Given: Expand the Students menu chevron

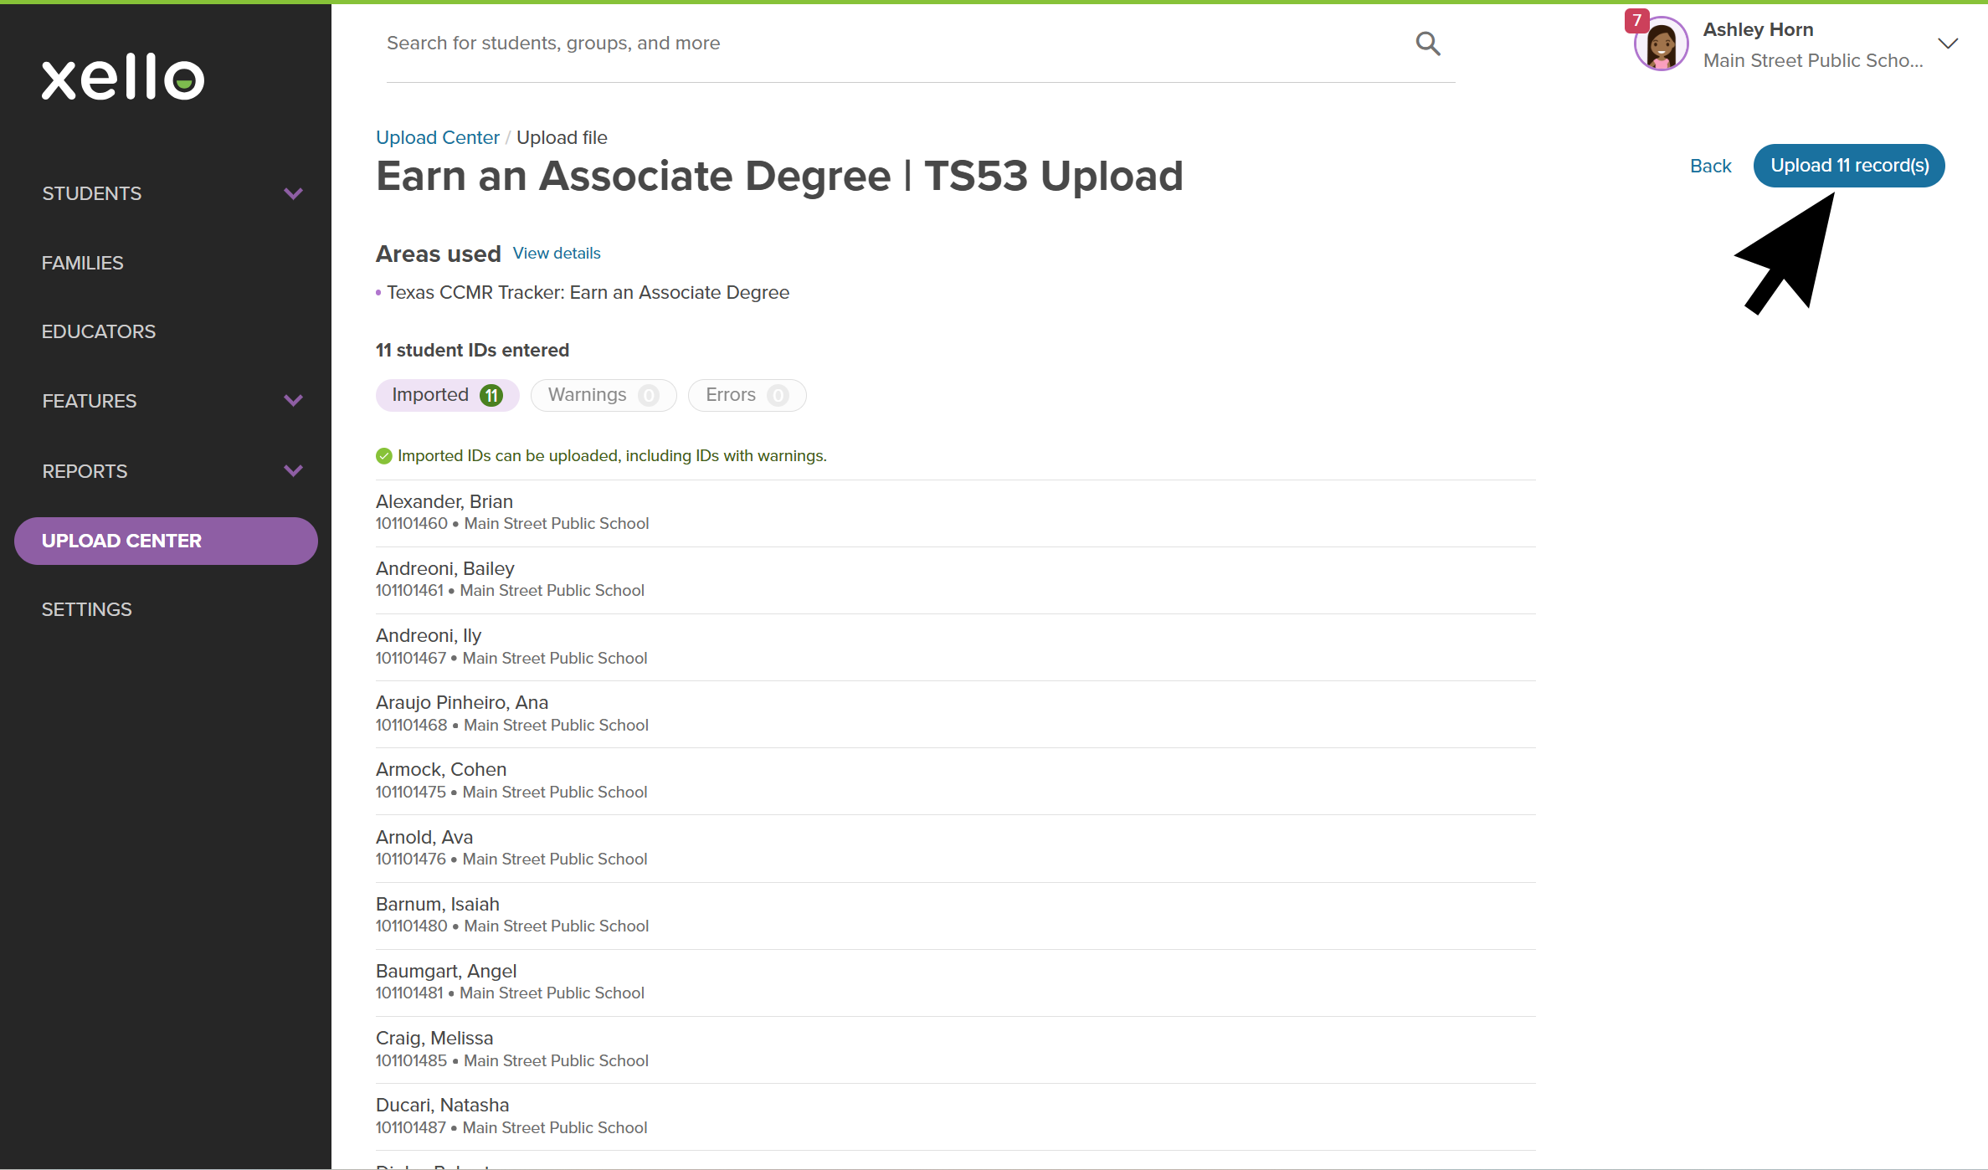Looking at the screenshot, I should pos(293,193).
